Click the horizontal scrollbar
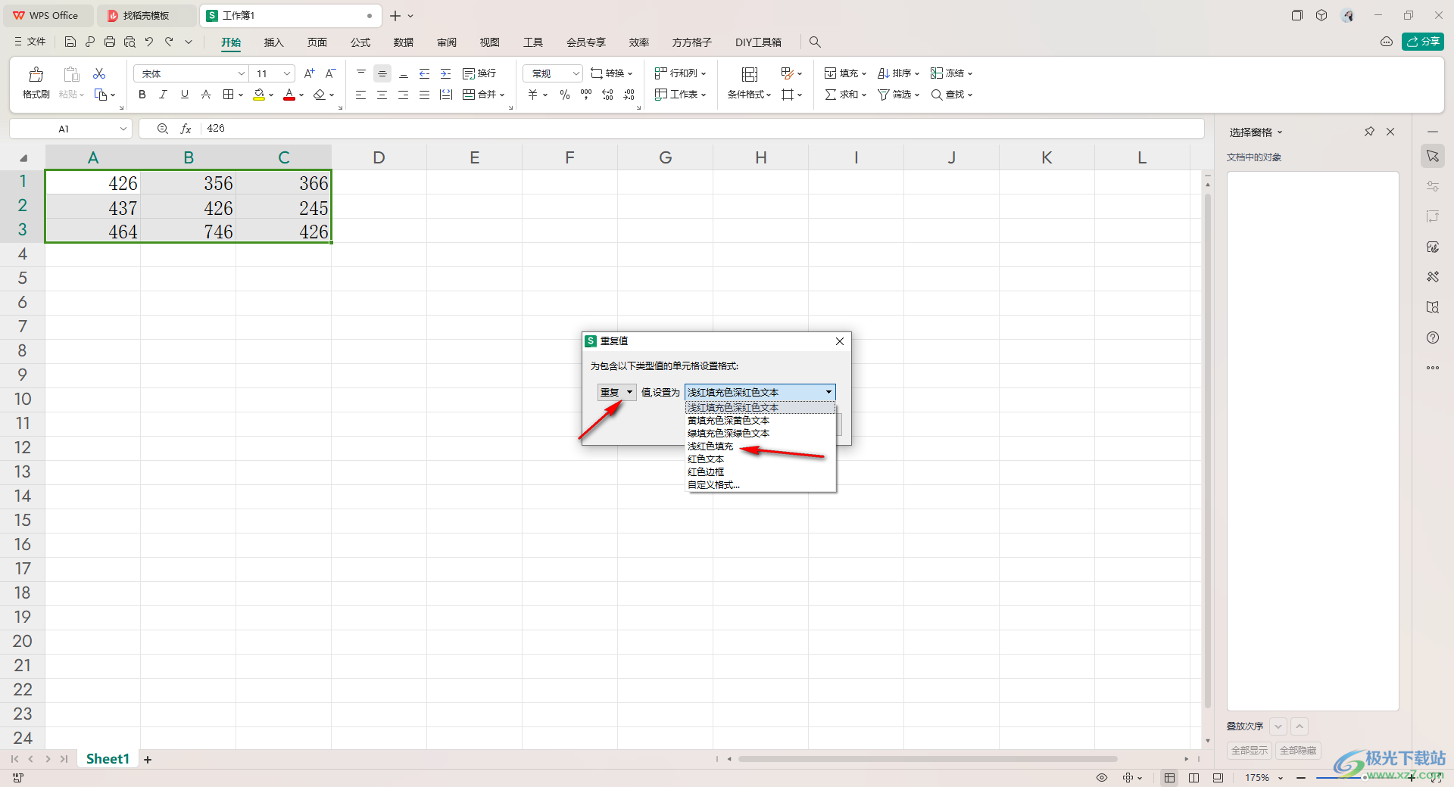This screenshot has height=787, width=1454. pos(928,759)
